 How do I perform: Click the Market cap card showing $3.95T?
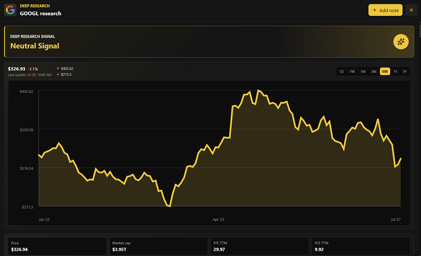(158, 246)
